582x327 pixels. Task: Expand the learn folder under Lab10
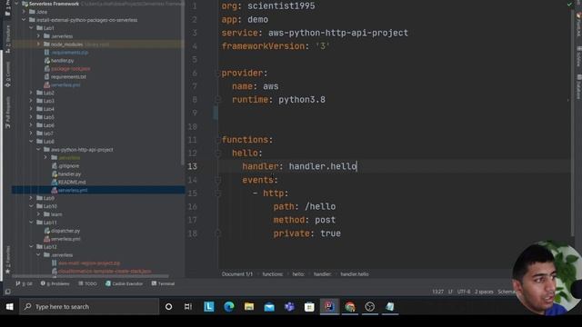[x=38, y=214]
